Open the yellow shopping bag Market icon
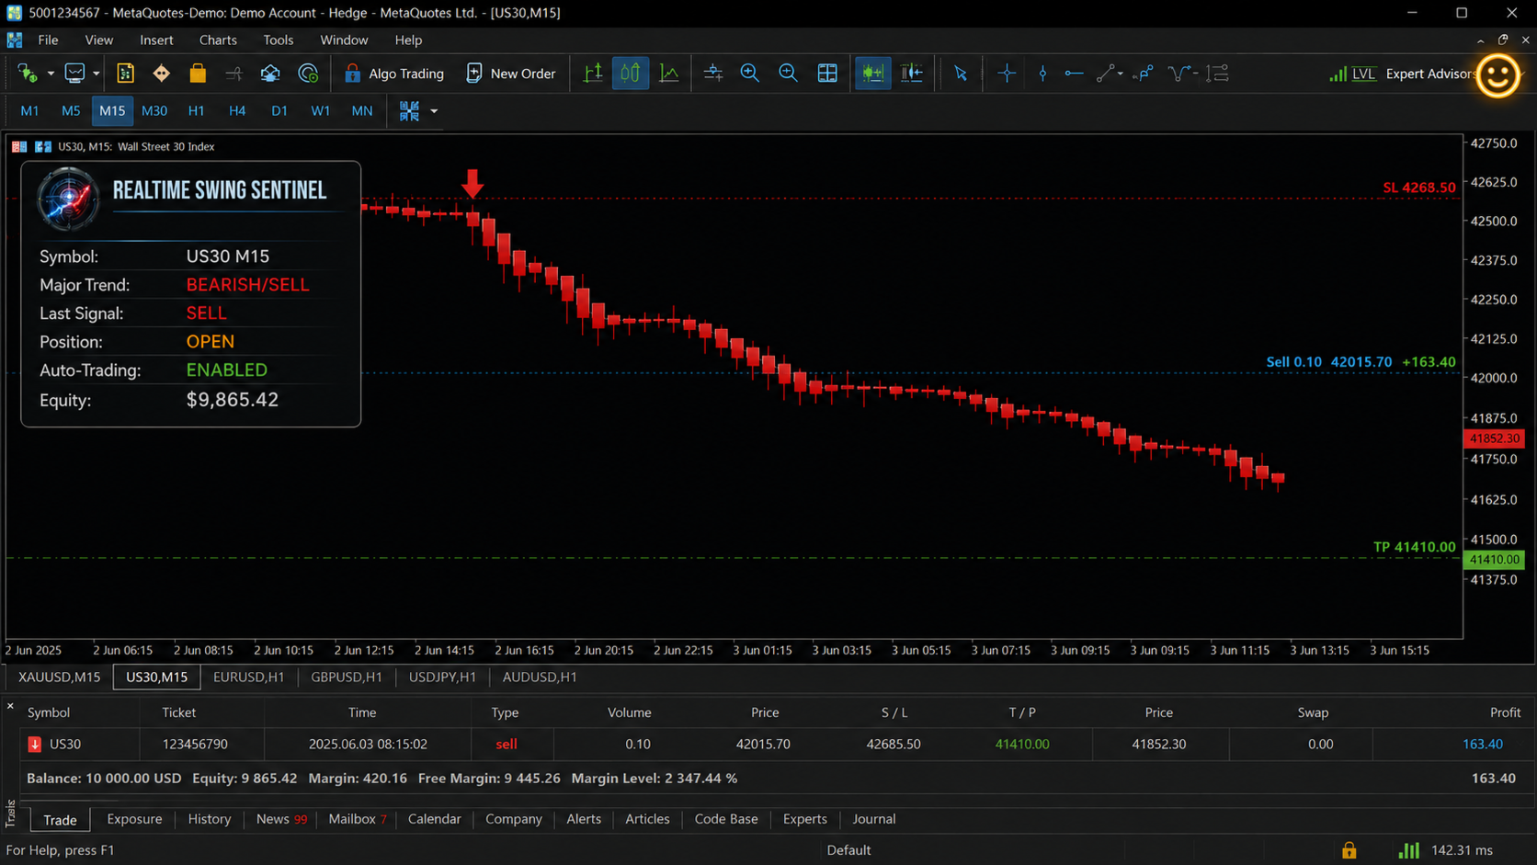 (x=198, y=74)
